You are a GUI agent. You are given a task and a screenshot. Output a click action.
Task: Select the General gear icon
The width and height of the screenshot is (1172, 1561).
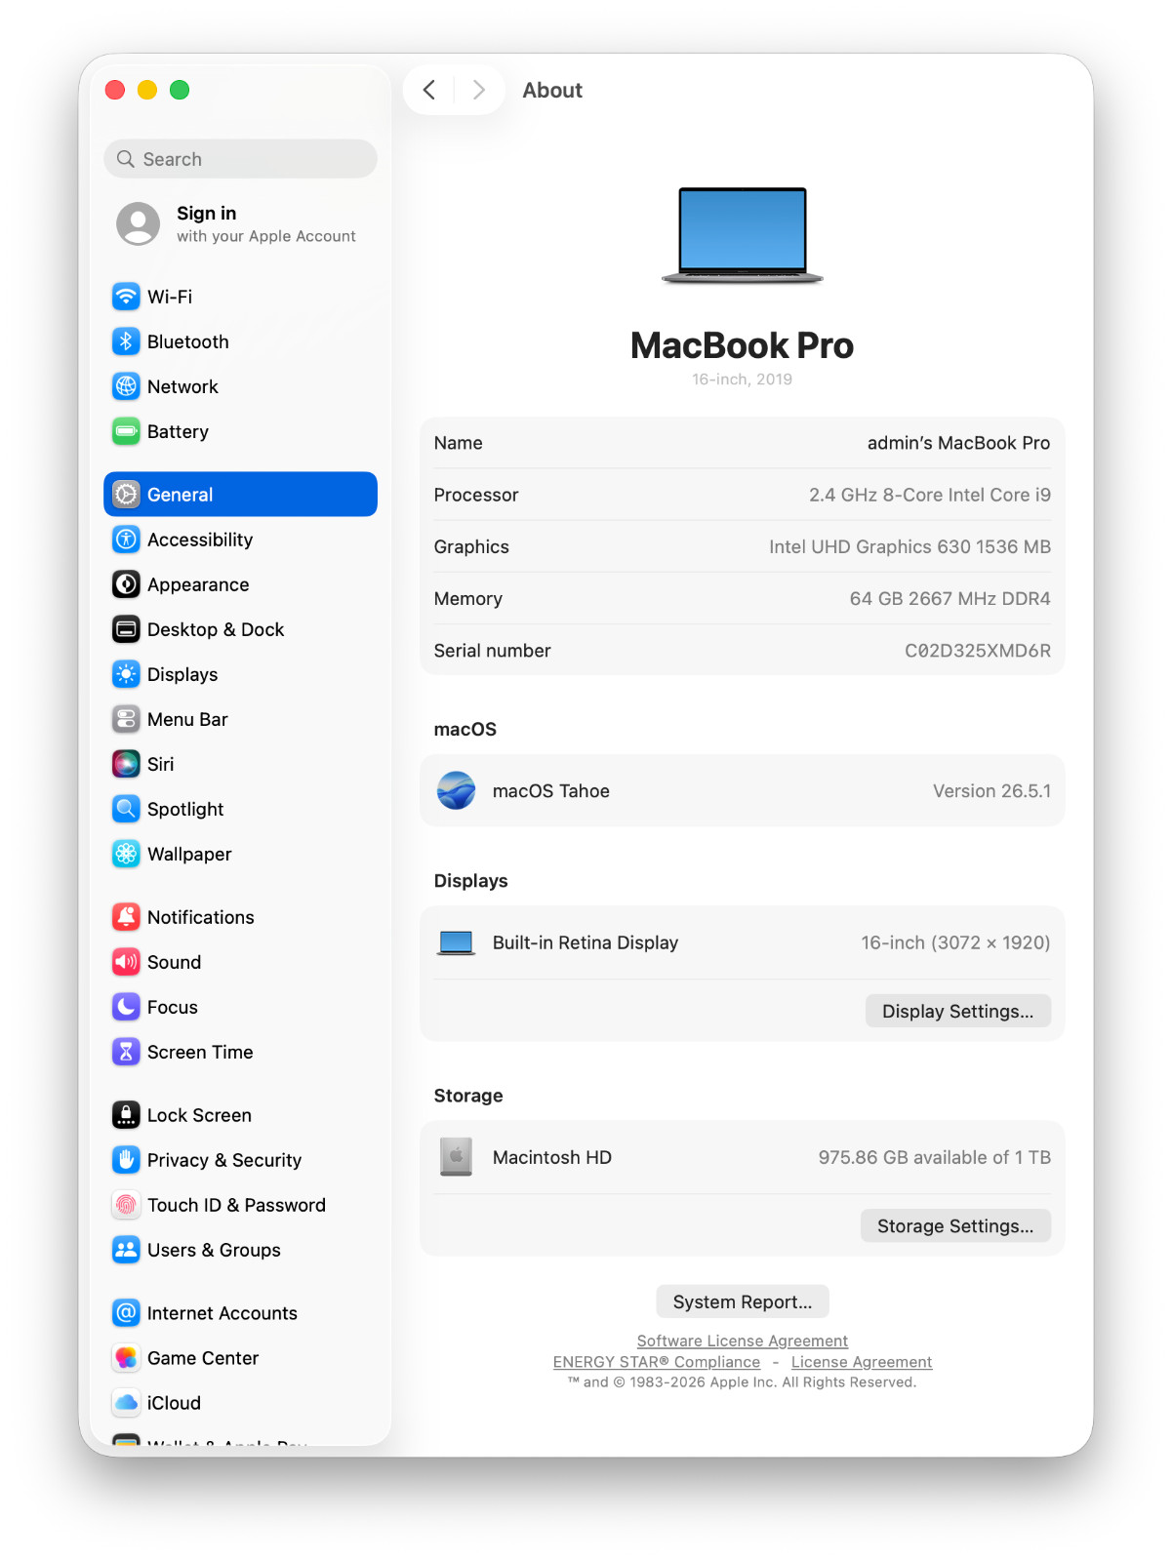click(x=126, y=495)
